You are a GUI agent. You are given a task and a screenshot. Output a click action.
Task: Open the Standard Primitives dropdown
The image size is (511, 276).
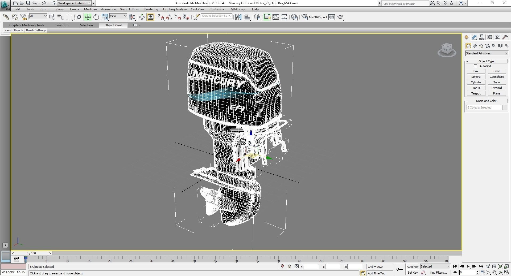coord(487,53)
